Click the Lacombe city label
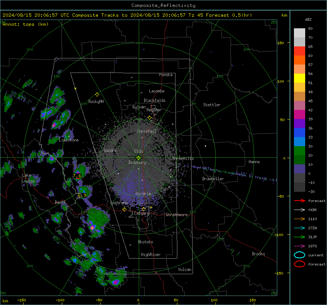 pyautogui.click(x=157, y=91)
